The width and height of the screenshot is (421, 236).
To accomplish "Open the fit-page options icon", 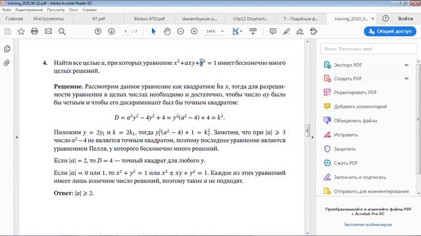I will (x=237, y=31).
